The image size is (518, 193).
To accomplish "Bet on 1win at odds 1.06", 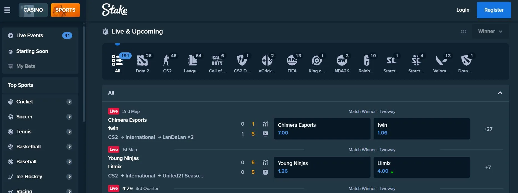I will point(421,129).
